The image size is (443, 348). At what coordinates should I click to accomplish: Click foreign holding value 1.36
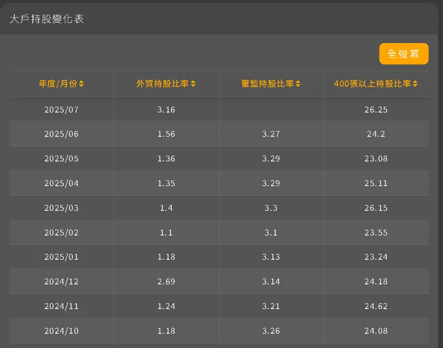click(x=166, y=159)
